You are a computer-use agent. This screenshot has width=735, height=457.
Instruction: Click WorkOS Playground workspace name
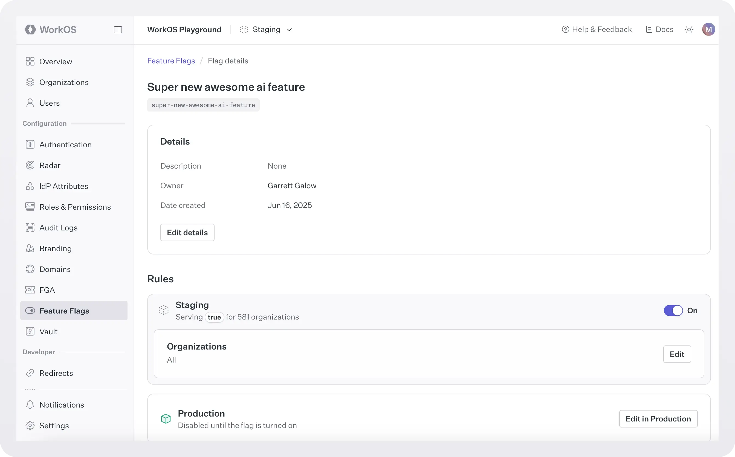184,29
